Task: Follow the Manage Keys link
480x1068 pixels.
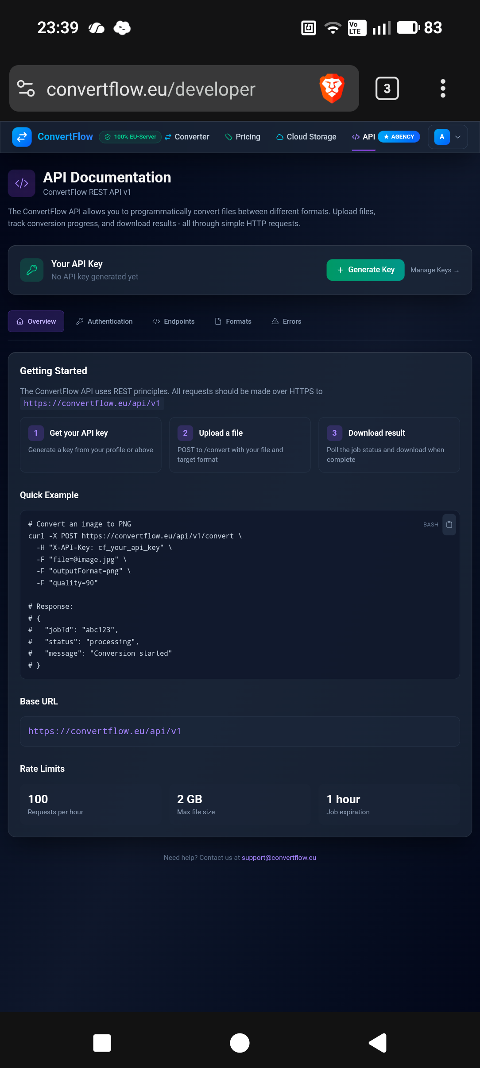Action: (434, 270)
